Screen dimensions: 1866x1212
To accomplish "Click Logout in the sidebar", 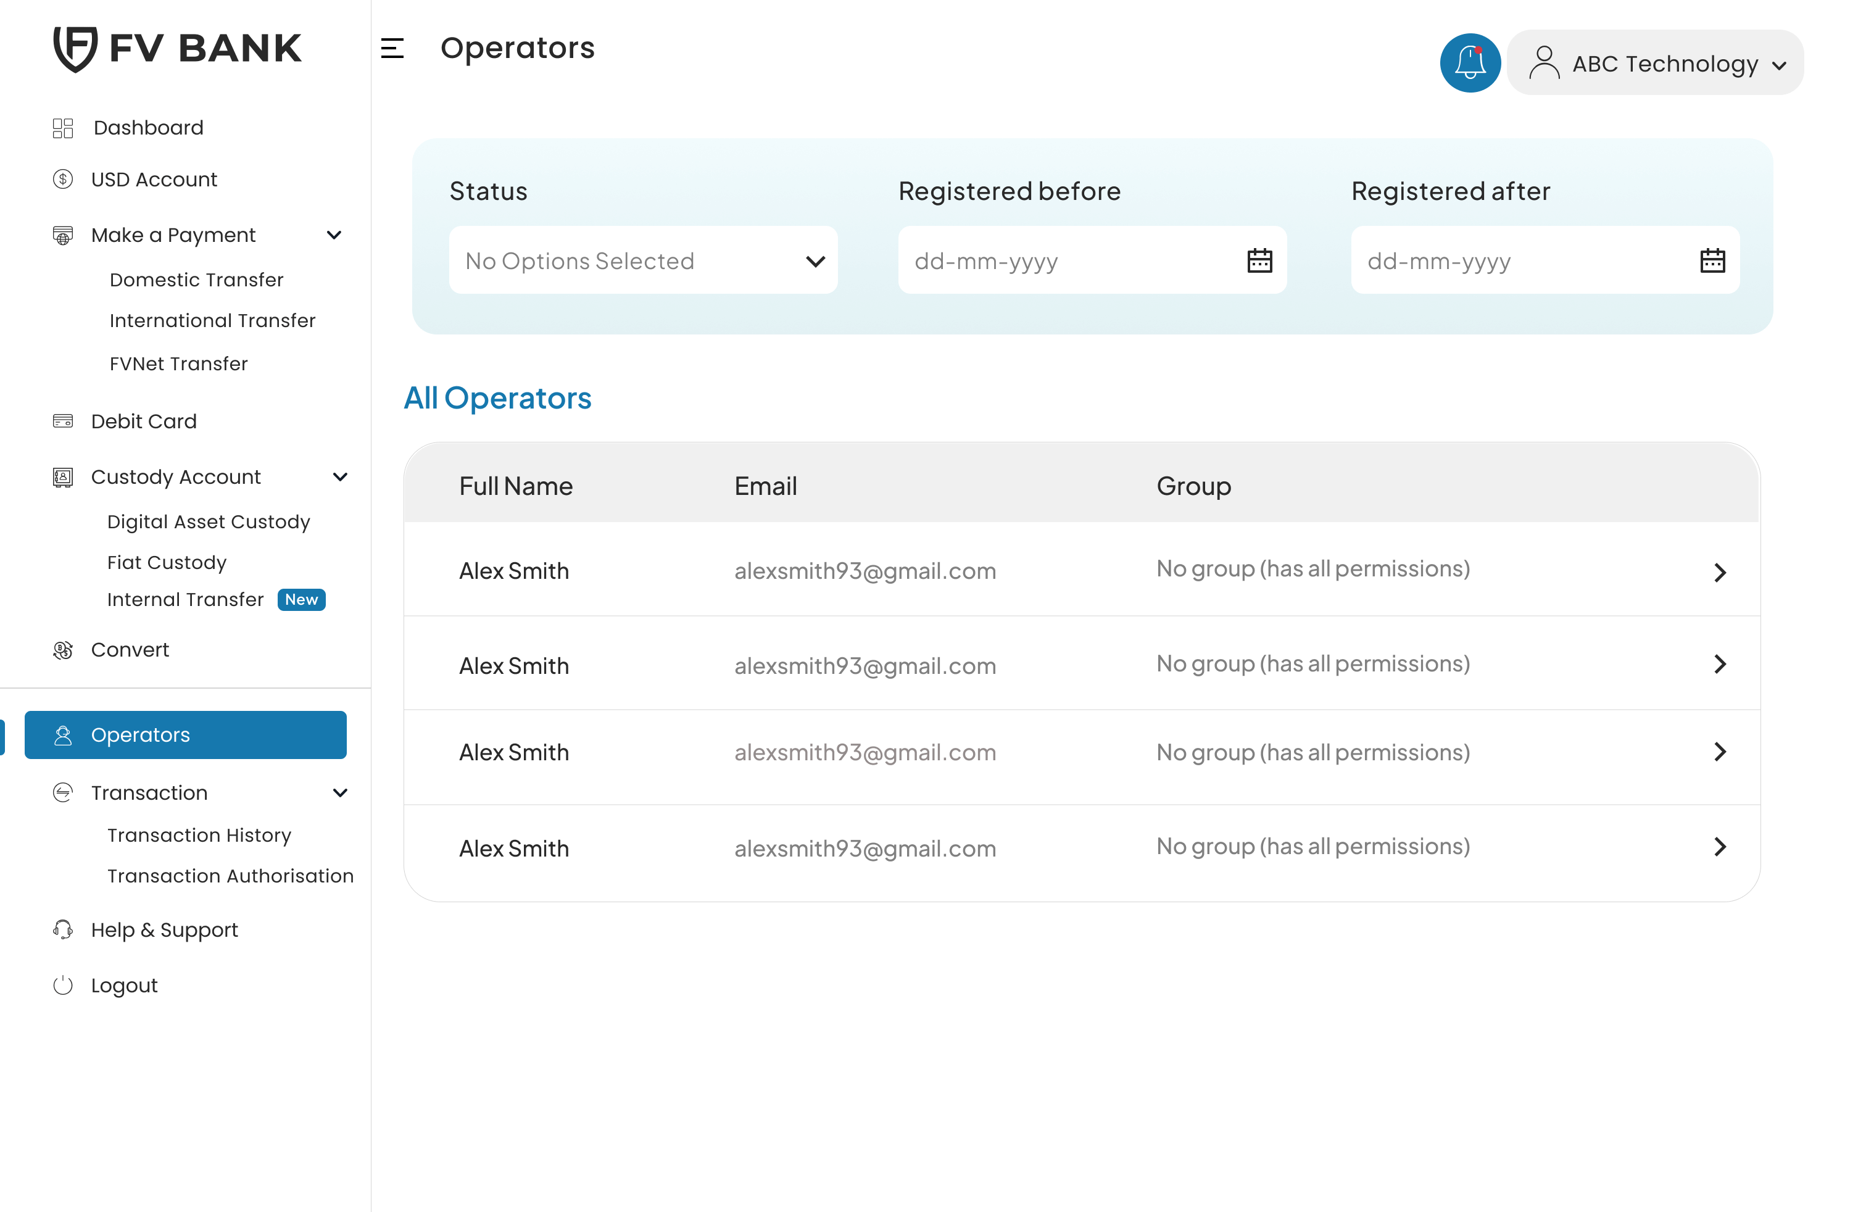I will 124,986.
